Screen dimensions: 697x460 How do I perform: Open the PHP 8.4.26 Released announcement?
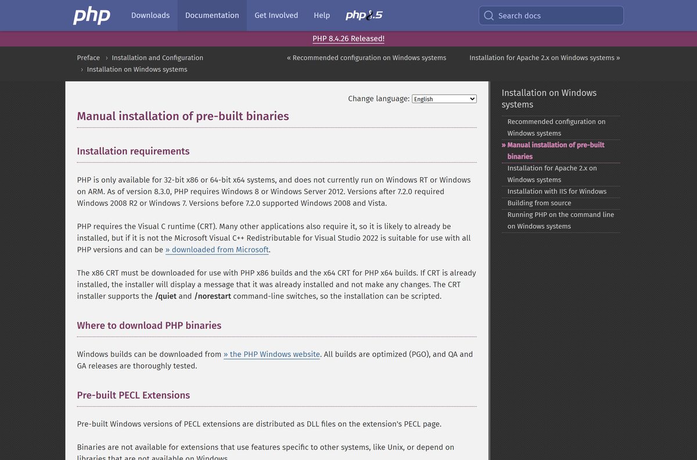[348, 38]
